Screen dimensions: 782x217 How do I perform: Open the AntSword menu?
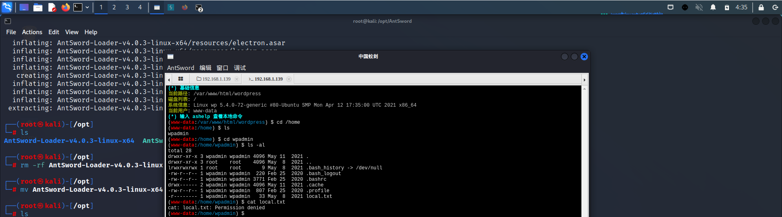(181, 68)
